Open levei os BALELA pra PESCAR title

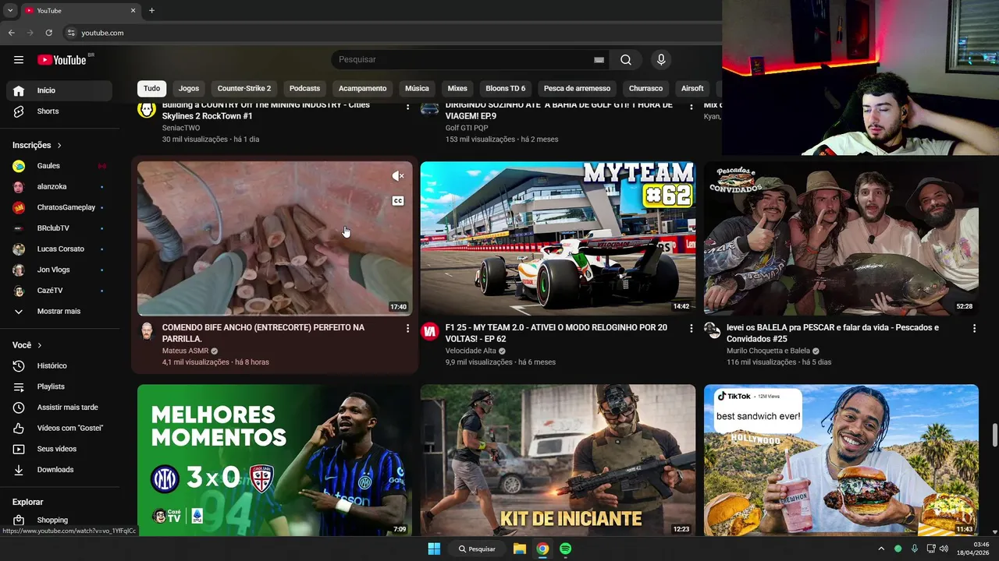click(x=833, y=333)
